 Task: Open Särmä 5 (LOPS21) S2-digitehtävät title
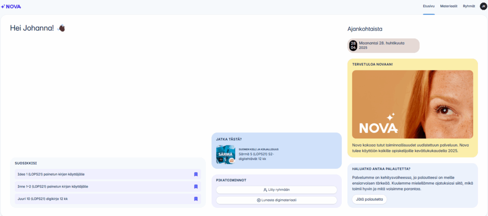(256, 157)
